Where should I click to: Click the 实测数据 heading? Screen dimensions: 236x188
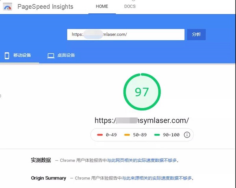point(41,160)
